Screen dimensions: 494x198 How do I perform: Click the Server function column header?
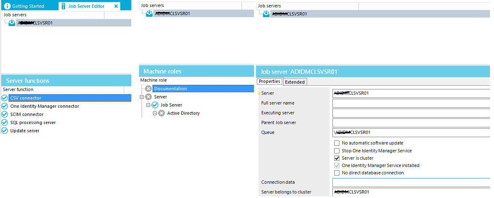(x=63, y=89)
